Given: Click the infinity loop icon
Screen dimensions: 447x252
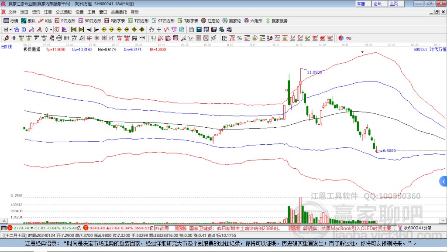Looking at the screenshot, I should coord(349,38).
